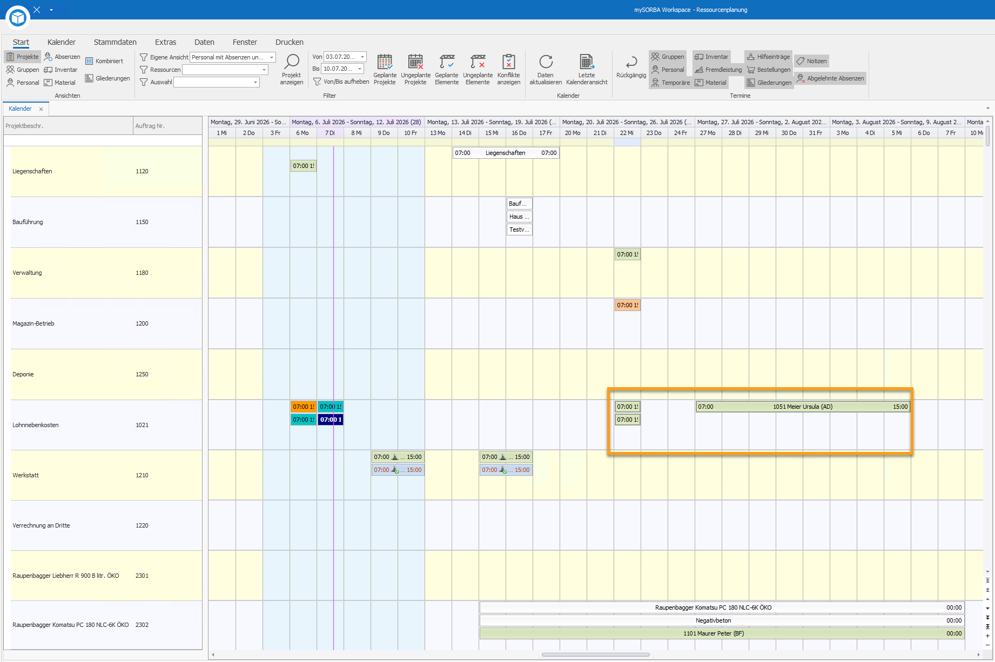The height and width of the screenshot is (662, 995).
Task: Open the Von date picker dropdown
Action: (362, 57)
